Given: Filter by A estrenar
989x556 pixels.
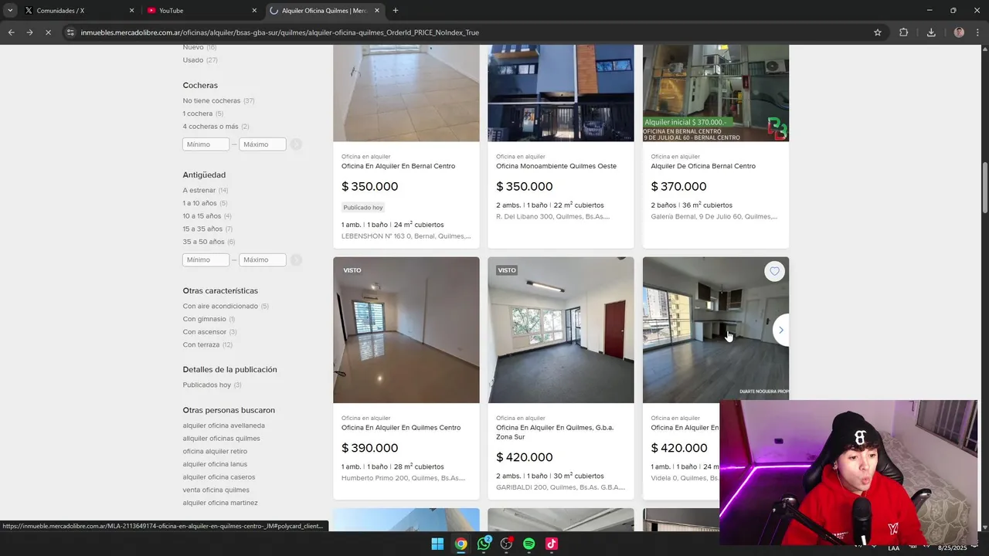Looking at the screenshot, I should pos(206,190).
